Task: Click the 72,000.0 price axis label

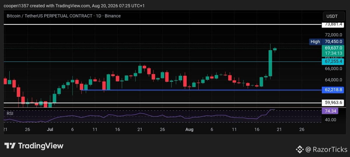Action: tap(333, 34)
